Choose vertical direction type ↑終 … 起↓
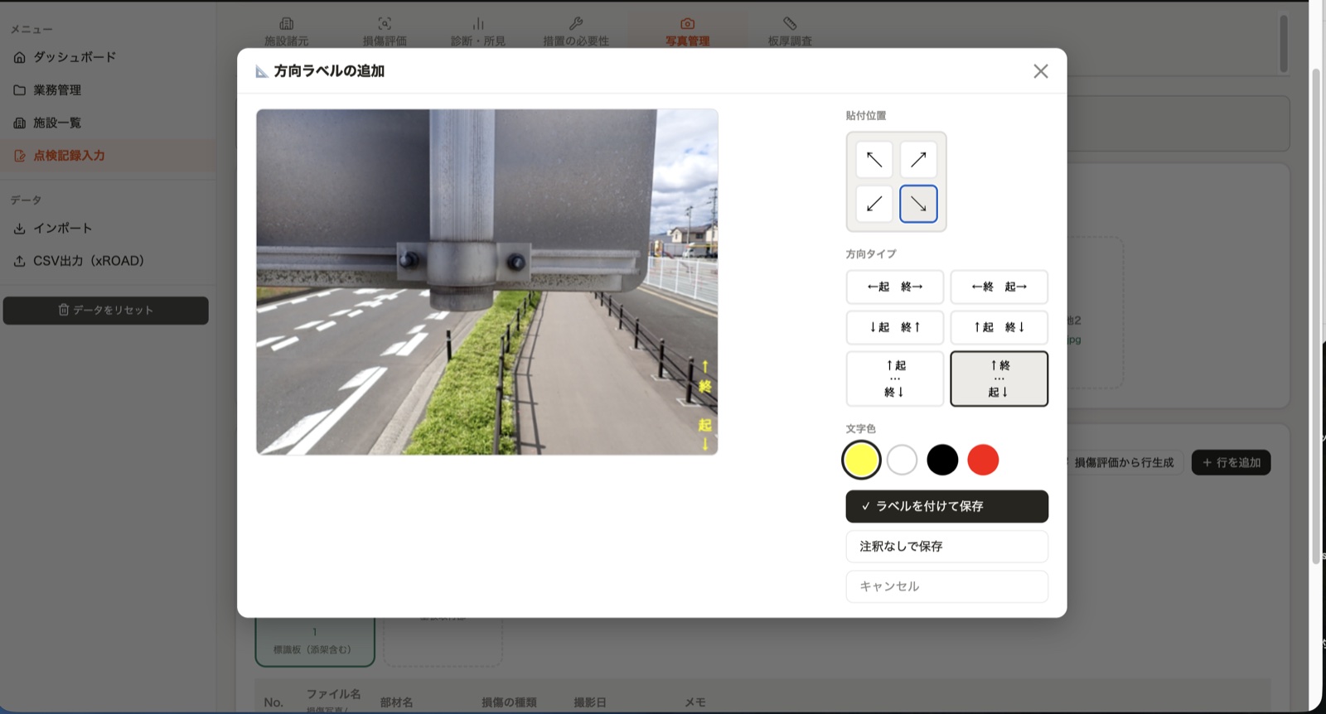Screen dimensions: 1326x714 click(999, 379)
